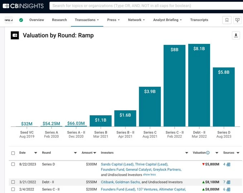The image size is (243, 193).
Task: Select all rows with header checkbox
Action: (13, 153)
